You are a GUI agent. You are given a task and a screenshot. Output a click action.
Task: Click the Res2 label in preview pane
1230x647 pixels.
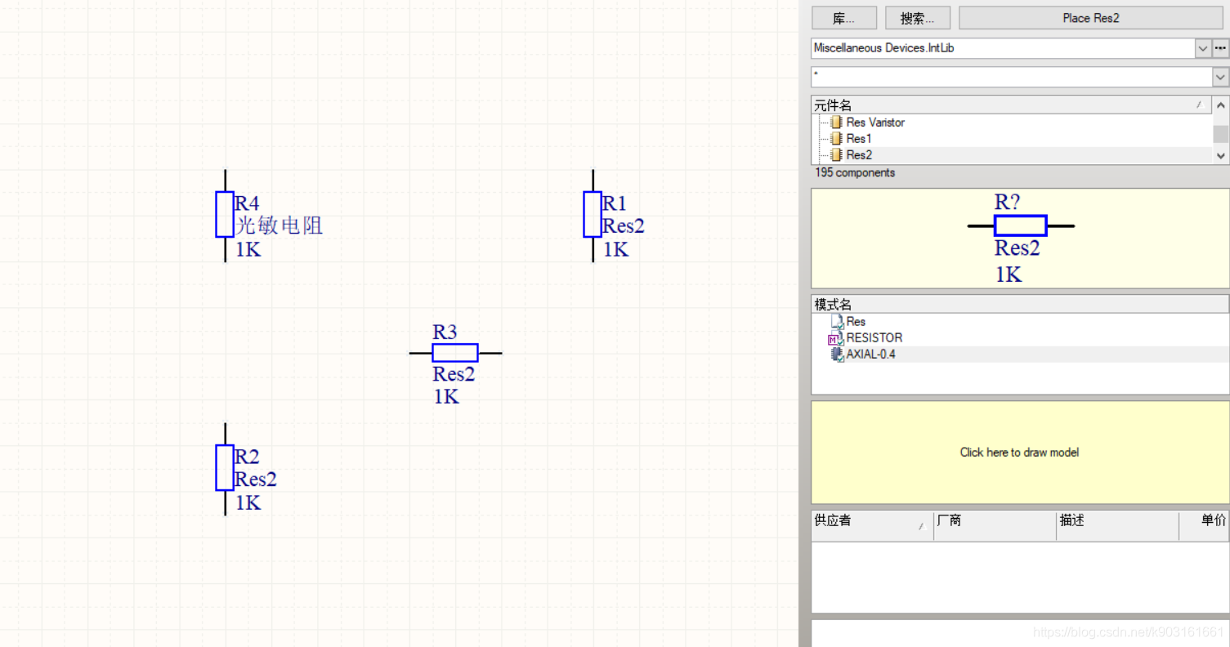tap(1018, 248)
